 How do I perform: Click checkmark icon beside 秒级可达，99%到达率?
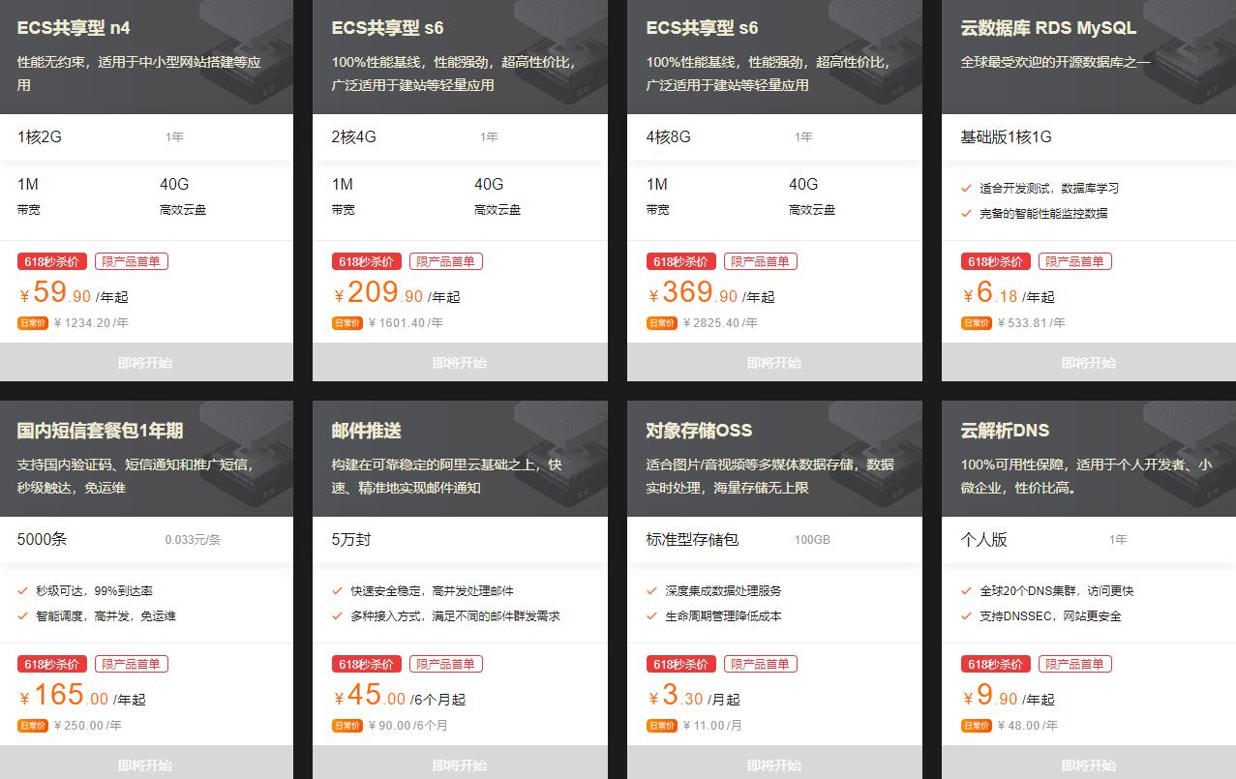(22, 590)
